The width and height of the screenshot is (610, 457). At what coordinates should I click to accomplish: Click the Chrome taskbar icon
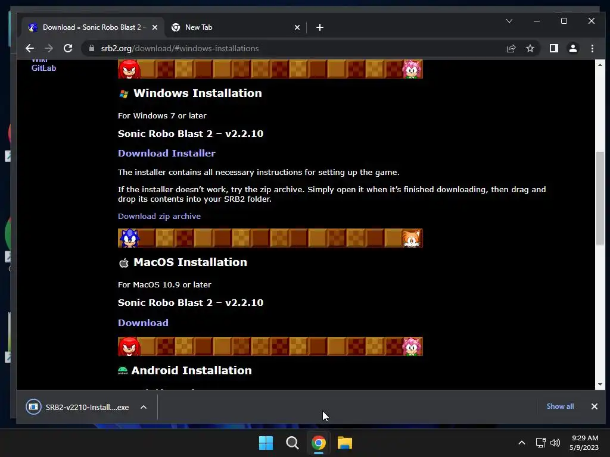coord(318,443)
